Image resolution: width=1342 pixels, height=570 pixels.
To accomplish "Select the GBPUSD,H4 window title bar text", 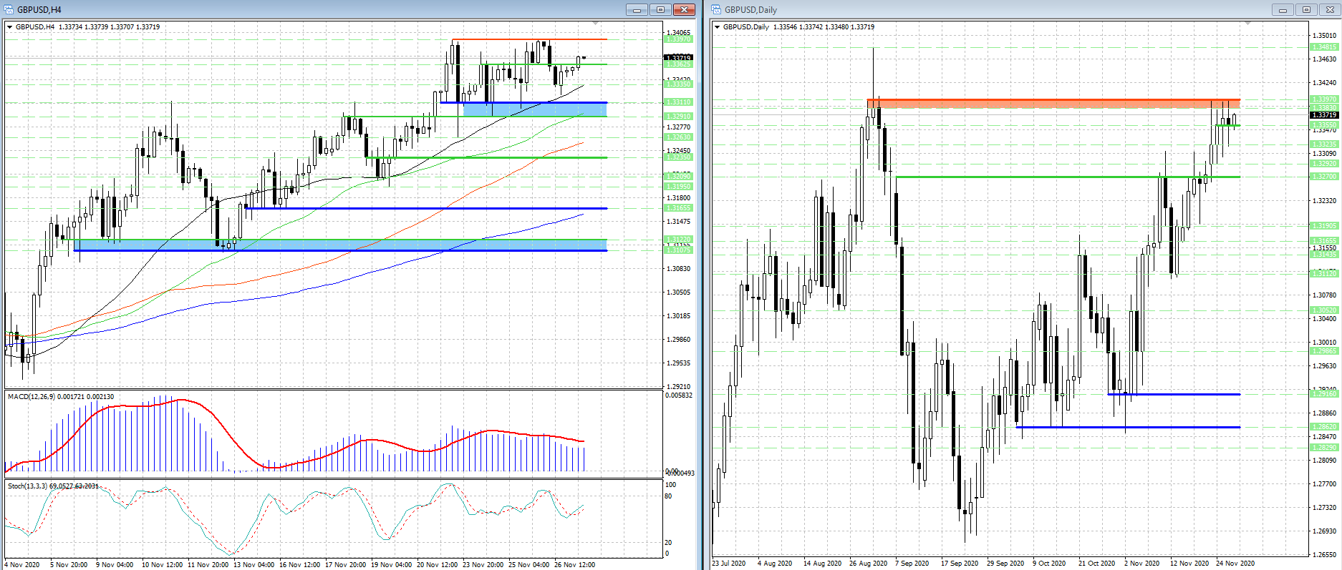I will point(39,10).
